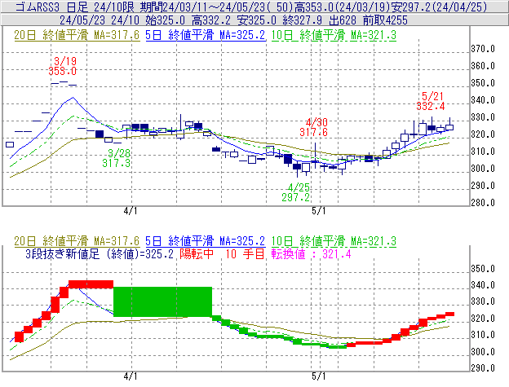Click the 始325.0 opening price in the header
This screenshot has height=387, width=509.
[x=166, y=20]
